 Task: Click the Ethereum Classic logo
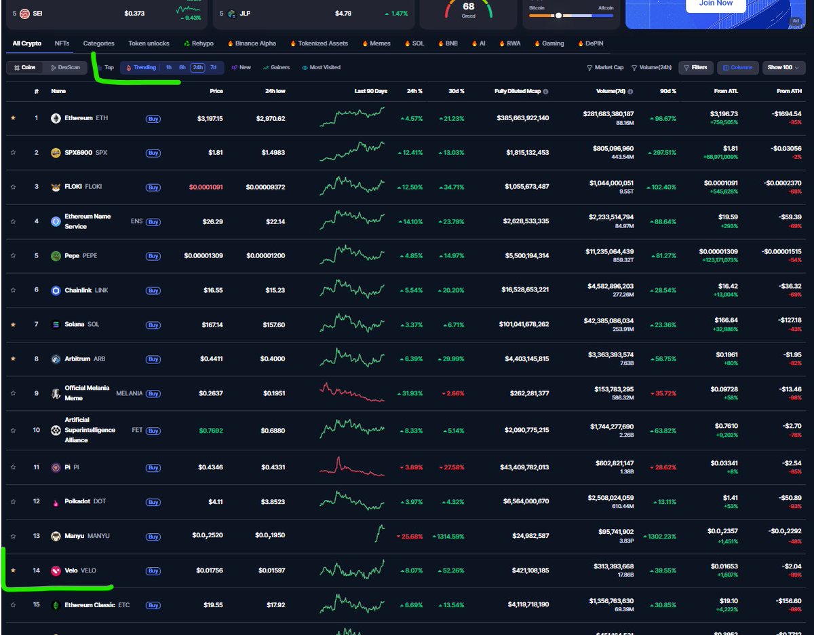click(56, 605)
